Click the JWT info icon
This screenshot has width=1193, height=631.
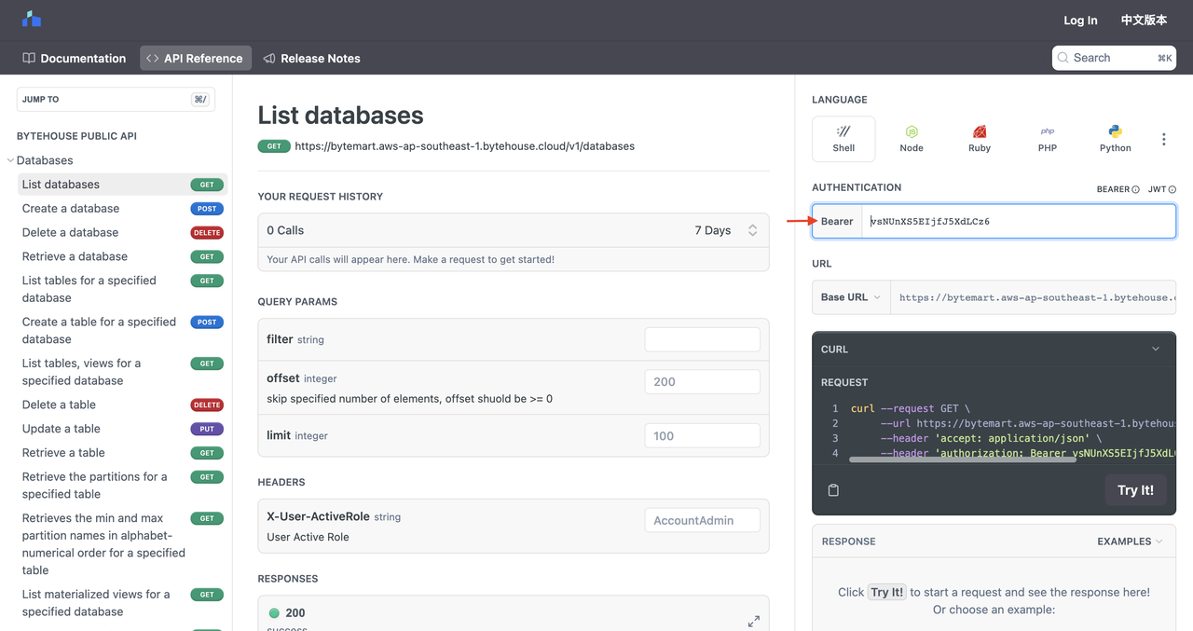coord(1172,189)
